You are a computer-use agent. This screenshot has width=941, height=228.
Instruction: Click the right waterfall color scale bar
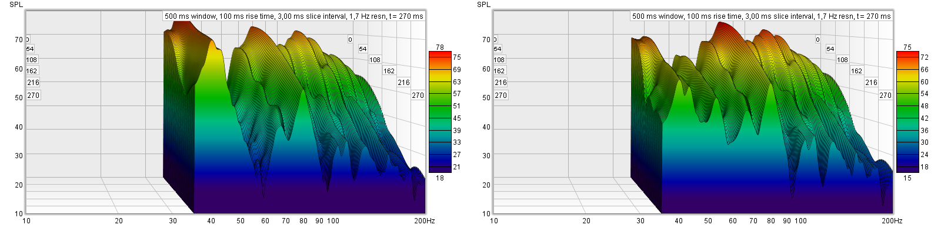907,112
